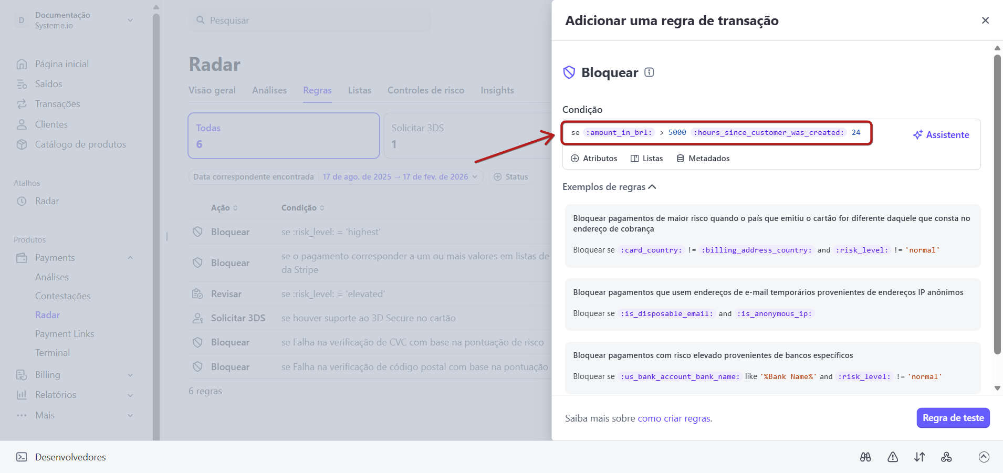The width and height of the screenshot is (1003, 473).
Task: Expand the Relatórios section chevron
Action: point(130,395)
